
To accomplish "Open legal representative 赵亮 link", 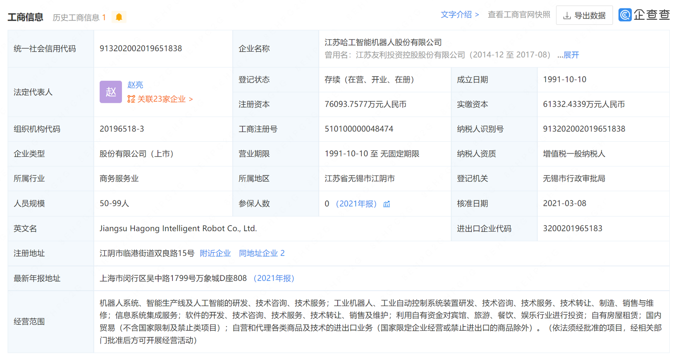I will tap(135, 85).
